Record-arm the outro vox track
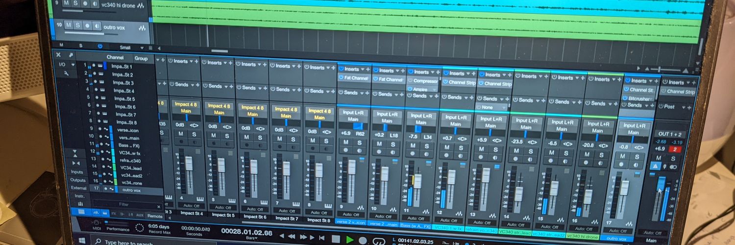 coord(87,25)
